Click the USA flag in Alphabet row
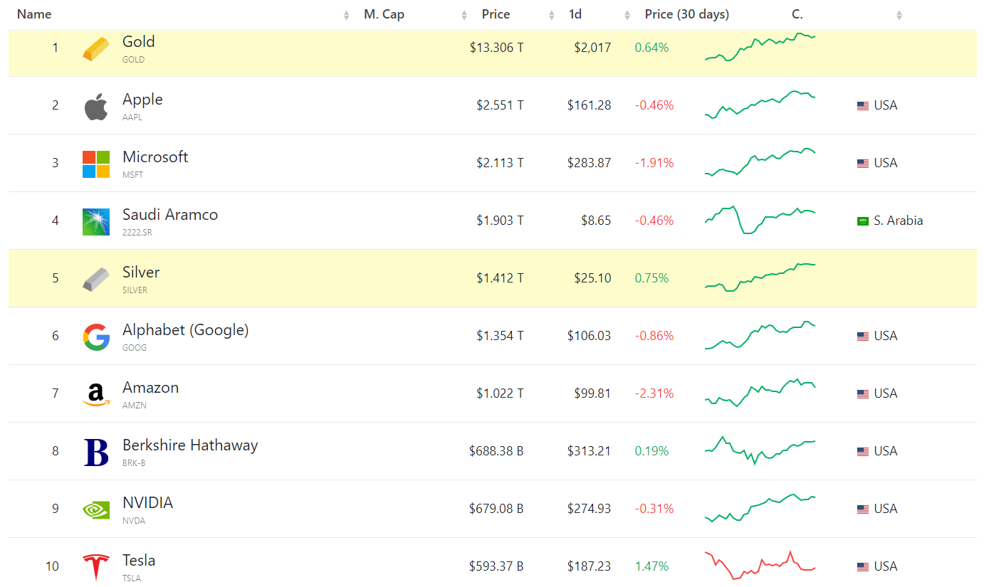This screenshot has width=984, height=587. pyautogui.click(x=863, y=336)
